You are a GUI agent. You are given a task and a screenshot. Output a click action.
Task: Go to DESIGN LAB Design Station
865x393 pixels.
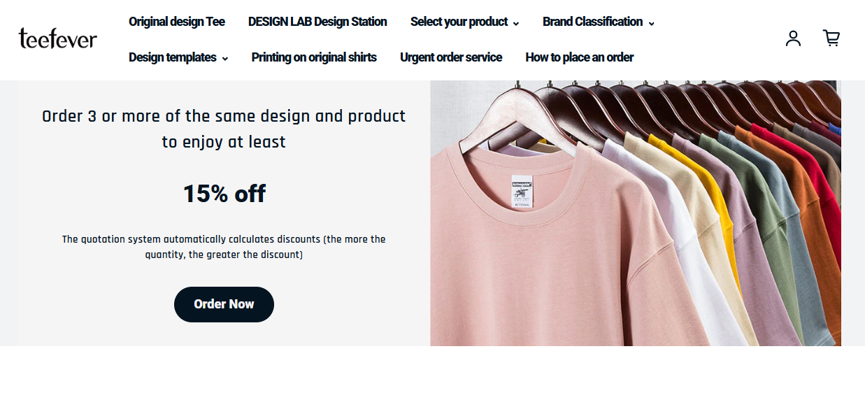317,22
